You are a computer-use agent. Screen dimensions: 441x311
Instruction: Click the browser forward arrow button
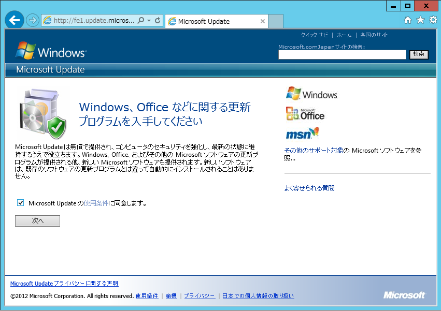coord(33,20)
